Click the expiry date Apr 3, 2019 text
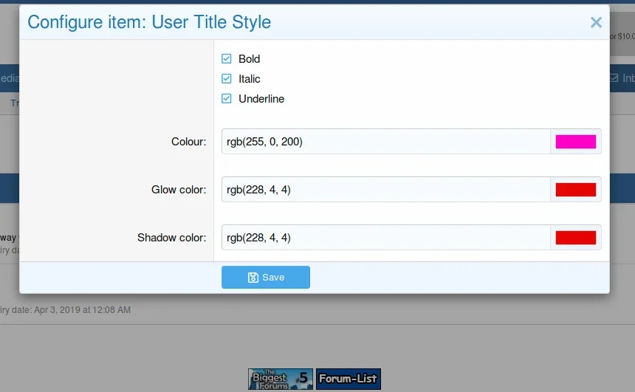The image size is (635, 392). coord(65,310)
